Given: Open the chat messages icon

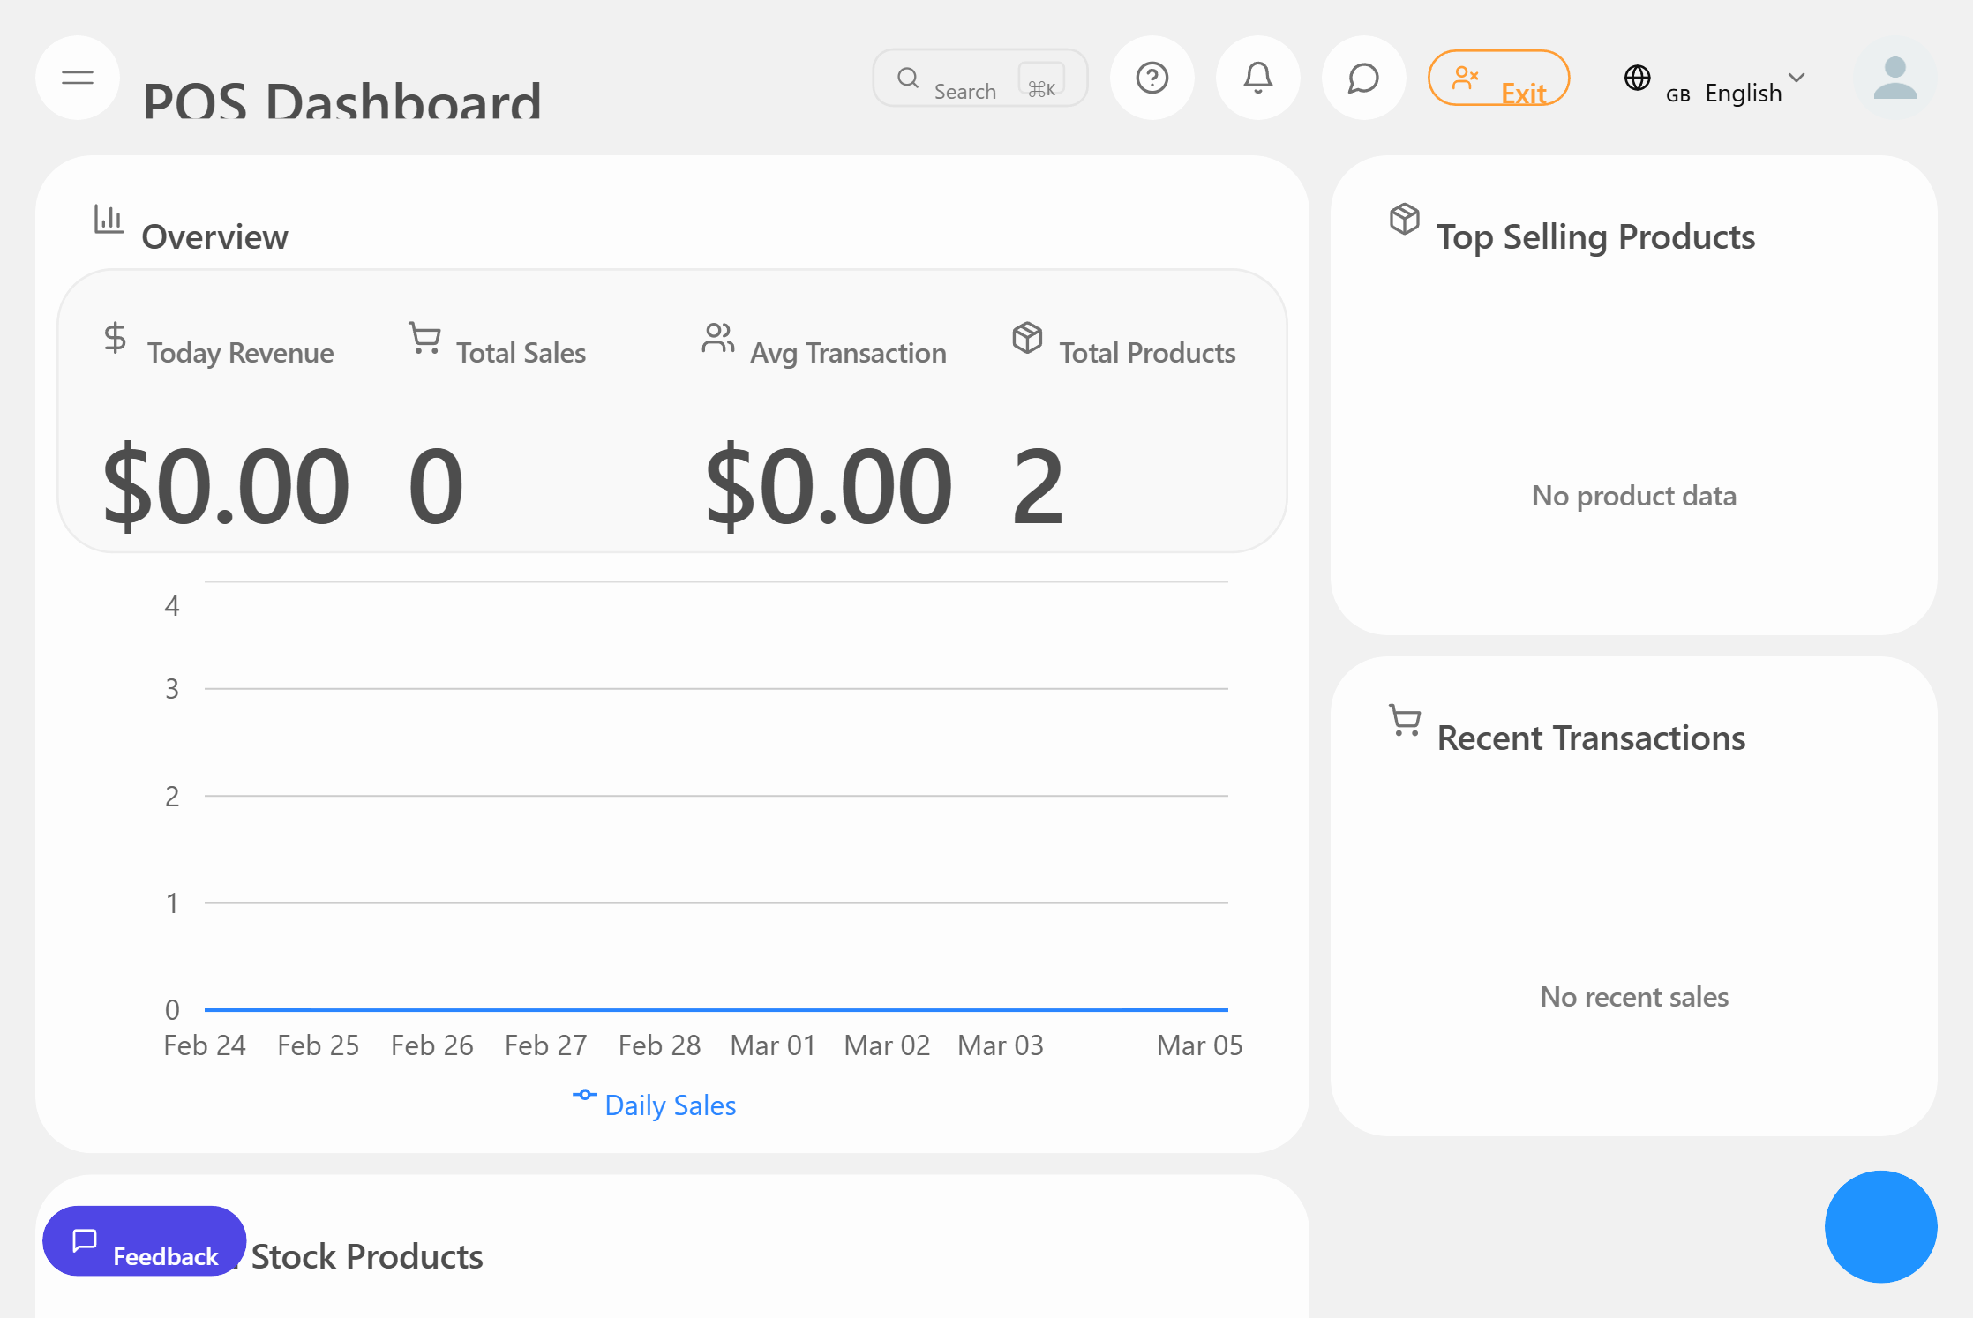Looking at the screenshot, I should click(x=1363, y=78).
